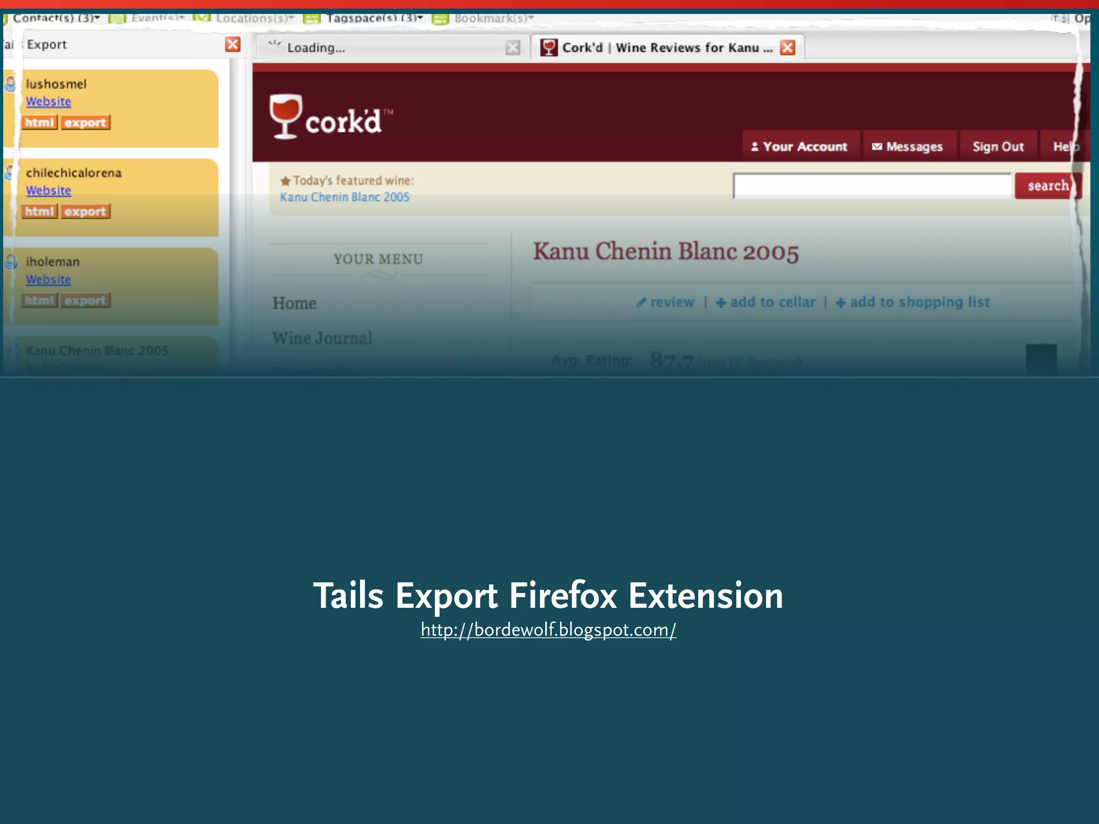Screen dimensions: 1099x824
Task: Click the Cork'd search input field
Action: [x=872, y=186]
